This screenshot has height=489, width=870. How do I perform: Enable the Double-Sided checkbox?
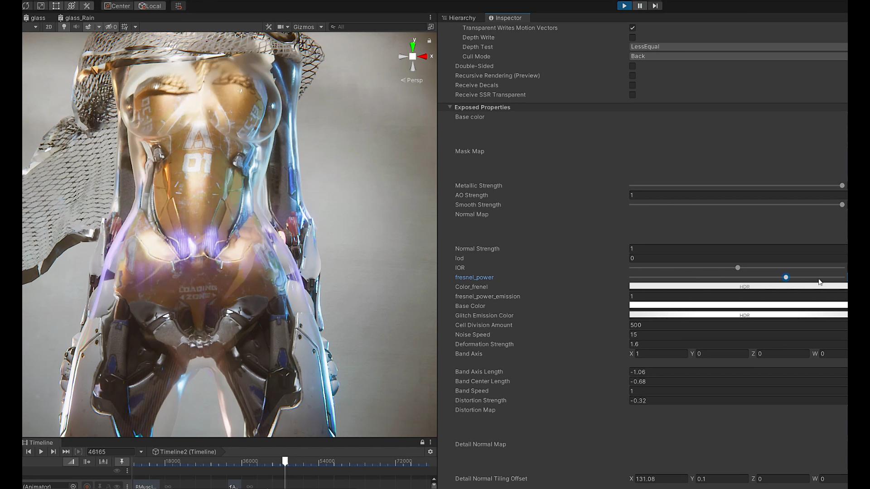[x=633, y=66]
